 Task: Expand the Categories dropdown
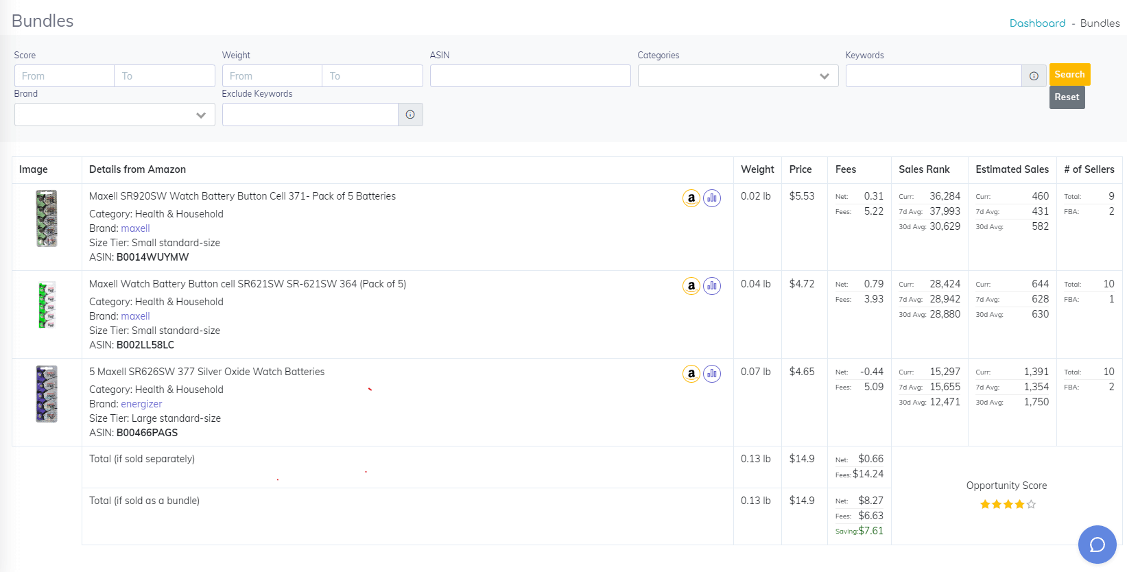coord(738,76)
